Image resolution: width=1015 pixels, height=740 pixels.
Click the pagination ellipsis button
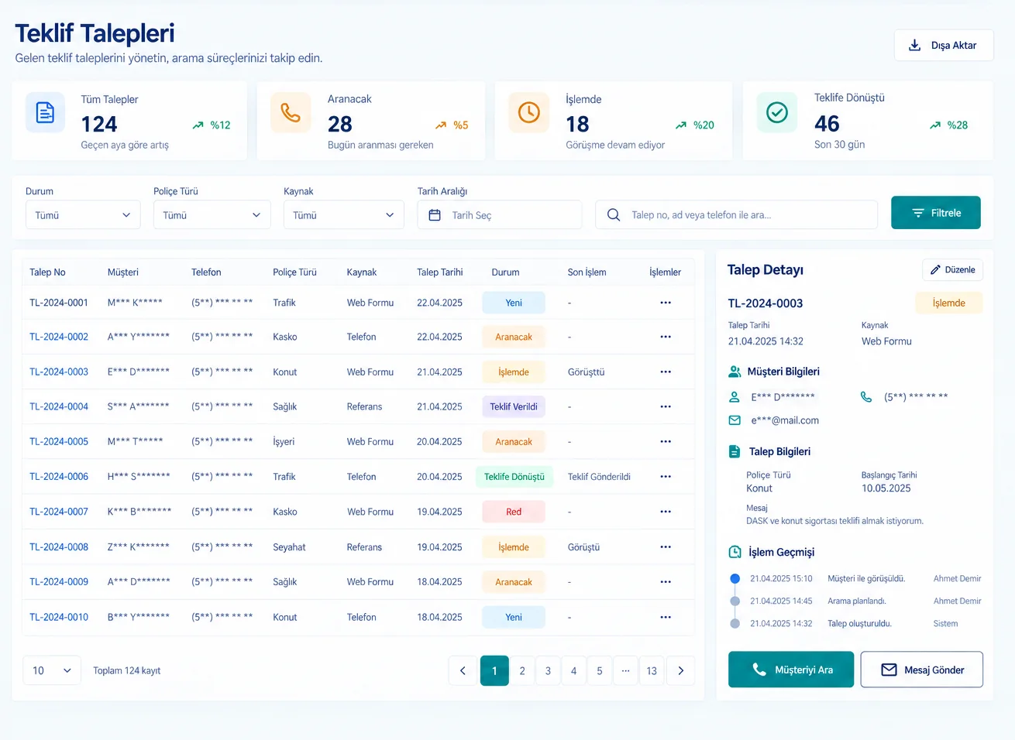[x=625, y=671]
